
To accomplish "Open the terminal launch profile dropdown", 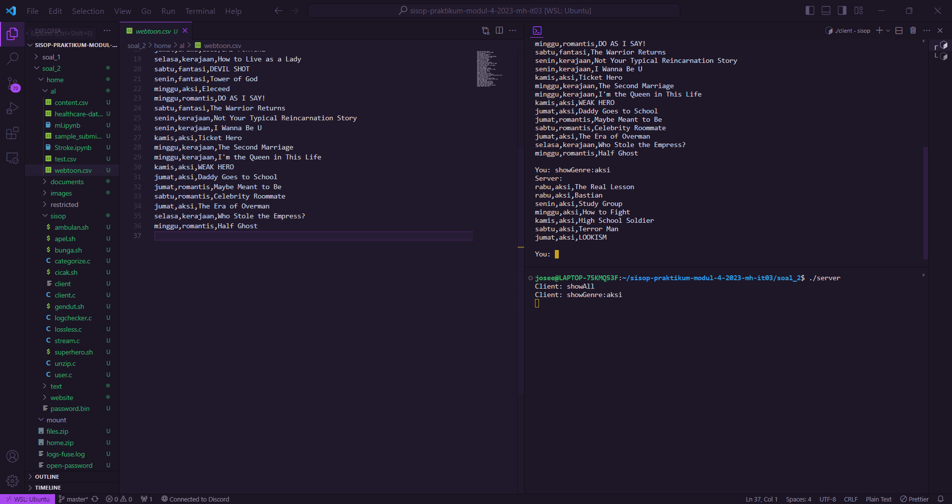I will 888,31.
